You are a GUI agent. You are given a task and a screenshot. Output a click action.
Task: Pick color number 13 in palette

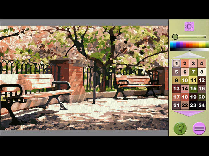coord(176,89)
